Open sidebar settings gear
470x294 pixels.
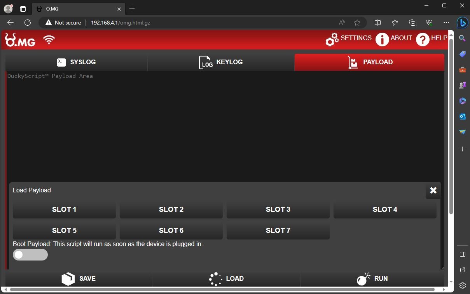462,285
